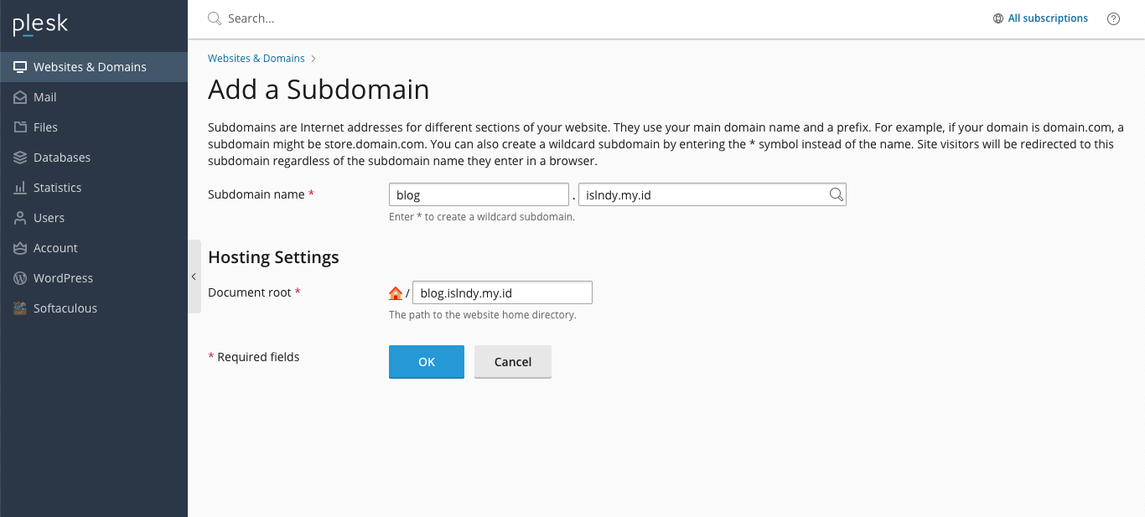Click the Users person icon in sidebar

20,218
